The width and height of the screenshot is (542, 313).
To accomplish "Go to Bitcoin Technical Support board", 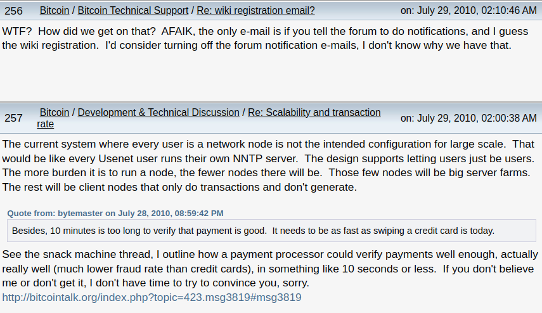I will tap(132, 11).
